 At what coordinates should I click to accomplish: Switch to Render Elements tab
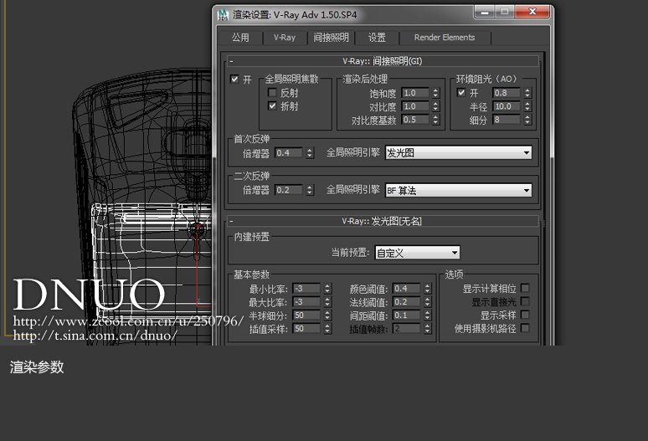(x=445, y=38)
